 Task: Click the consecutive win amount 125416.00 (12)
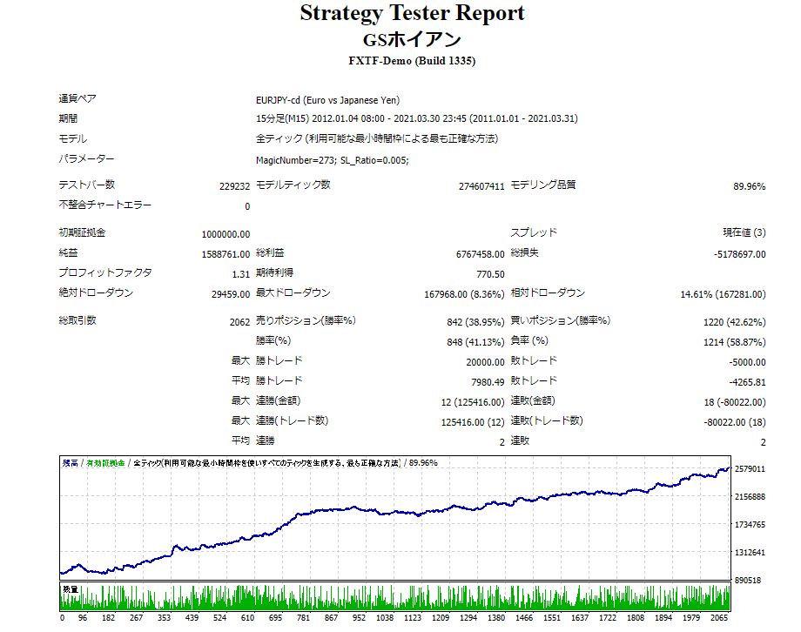tap(473, 422)
